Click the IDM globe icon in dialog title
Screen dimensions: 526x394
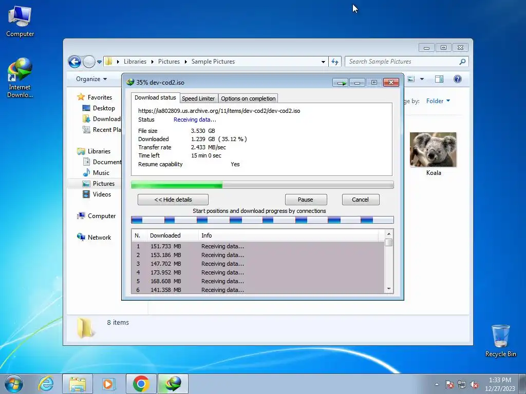[130, 82]
